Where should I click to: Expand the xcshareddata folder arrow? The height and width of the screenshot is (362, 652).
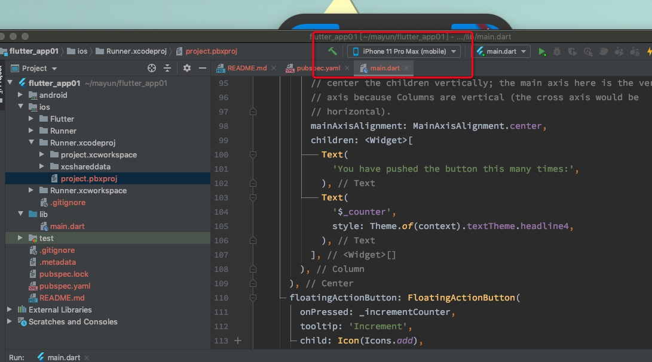pos(42,166)
